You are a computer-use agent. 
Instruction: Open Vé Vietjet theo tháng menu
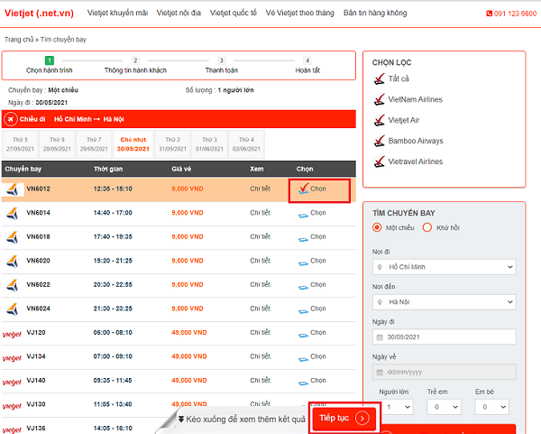click(x=300, y=13)
